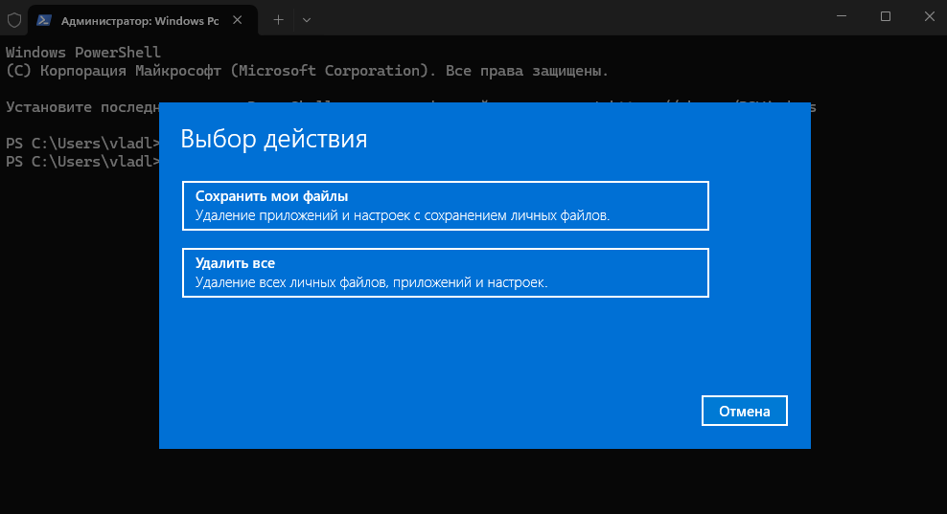Image resolution: width=947 pixels, height=514 pixels.
Task: Close the PowerShell tab
Action: pos(238,20)
